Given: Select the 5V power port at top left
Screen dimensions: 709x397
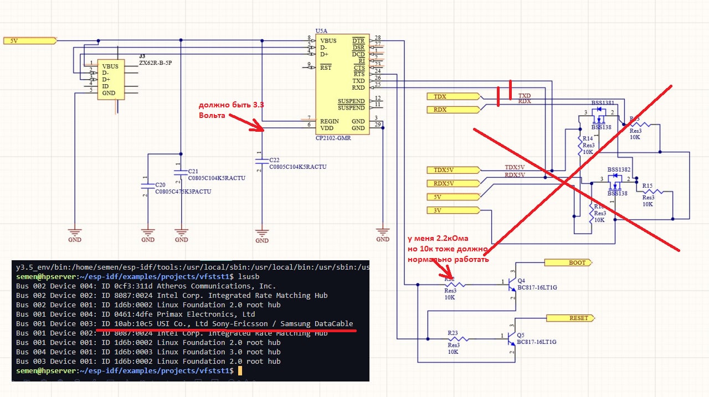Looking at the screenshot, I should [30, 40].
